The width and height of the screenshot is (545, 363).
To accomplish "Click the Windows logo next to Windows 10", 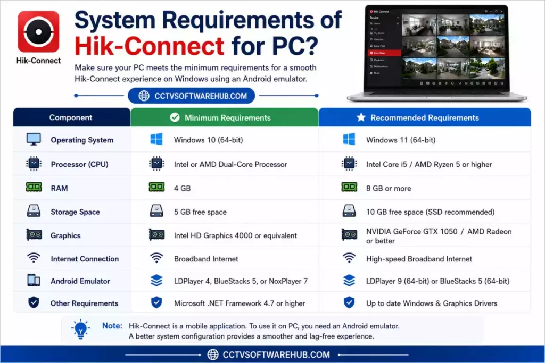I will pyautogui.click(x=156, y=139).
